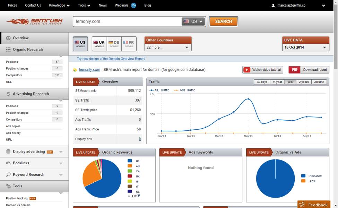Open the new Domain Overview design link

tap(111, 59)
